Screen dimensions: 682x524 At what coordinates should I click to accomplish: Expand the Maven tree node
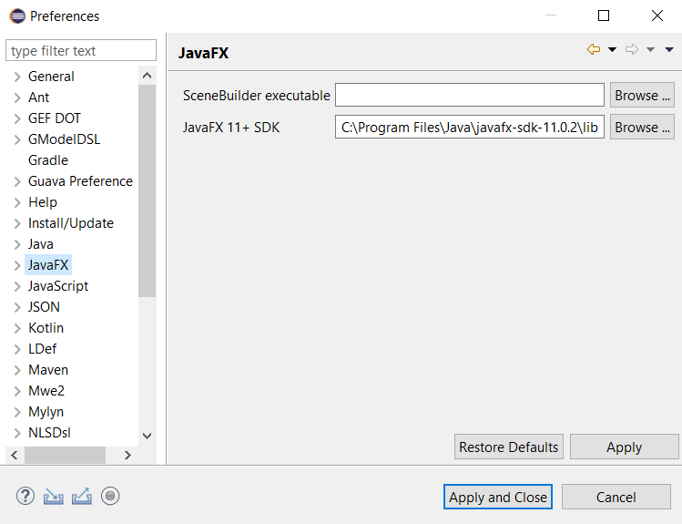click(17, 370)
